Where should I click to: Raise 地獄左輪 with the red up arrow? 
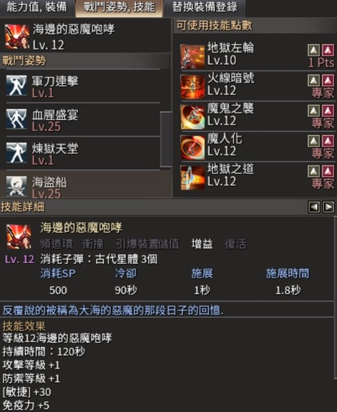[x=328, y=50]
